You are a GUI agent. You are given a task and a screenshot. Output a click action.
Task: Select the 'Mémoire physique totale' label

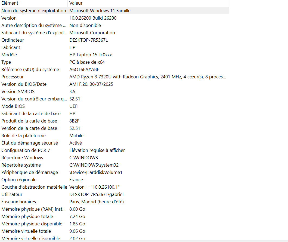tap(27, 217)
